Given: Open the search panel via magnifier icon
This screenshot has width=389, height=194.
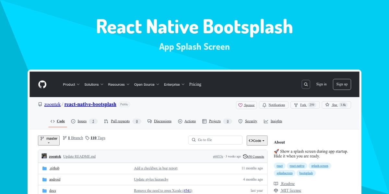Looking at the screenshot, I should [x=306, y=84].
